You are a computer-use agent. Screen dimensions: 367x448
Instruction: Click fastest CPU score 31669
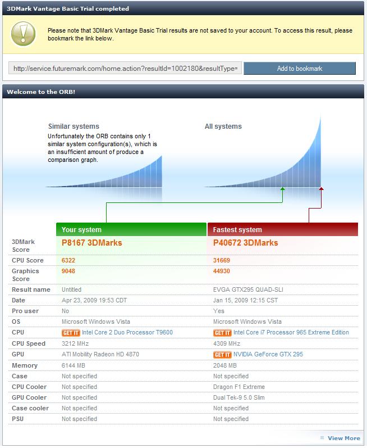coord(222,260)
